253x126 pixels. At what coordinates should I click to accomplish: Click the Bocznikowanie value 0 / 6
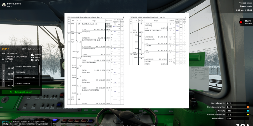coord(230,103)
